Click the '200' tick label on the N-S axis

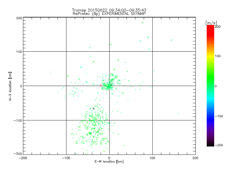coord(19,18)
